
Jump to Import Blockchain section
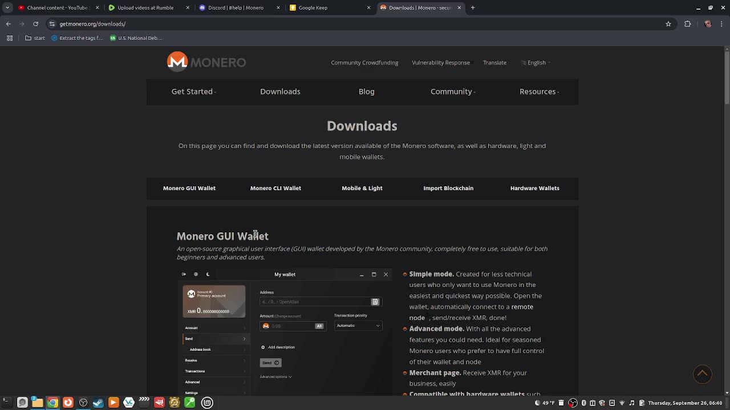tap(448, 188)
